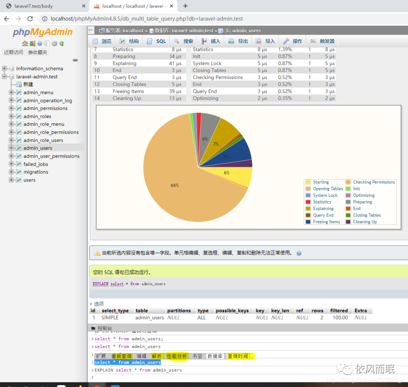Open admin_permissions table icon
Viewport: 408px width, 387px height.
pyautogui.click(x=19, y=108)
